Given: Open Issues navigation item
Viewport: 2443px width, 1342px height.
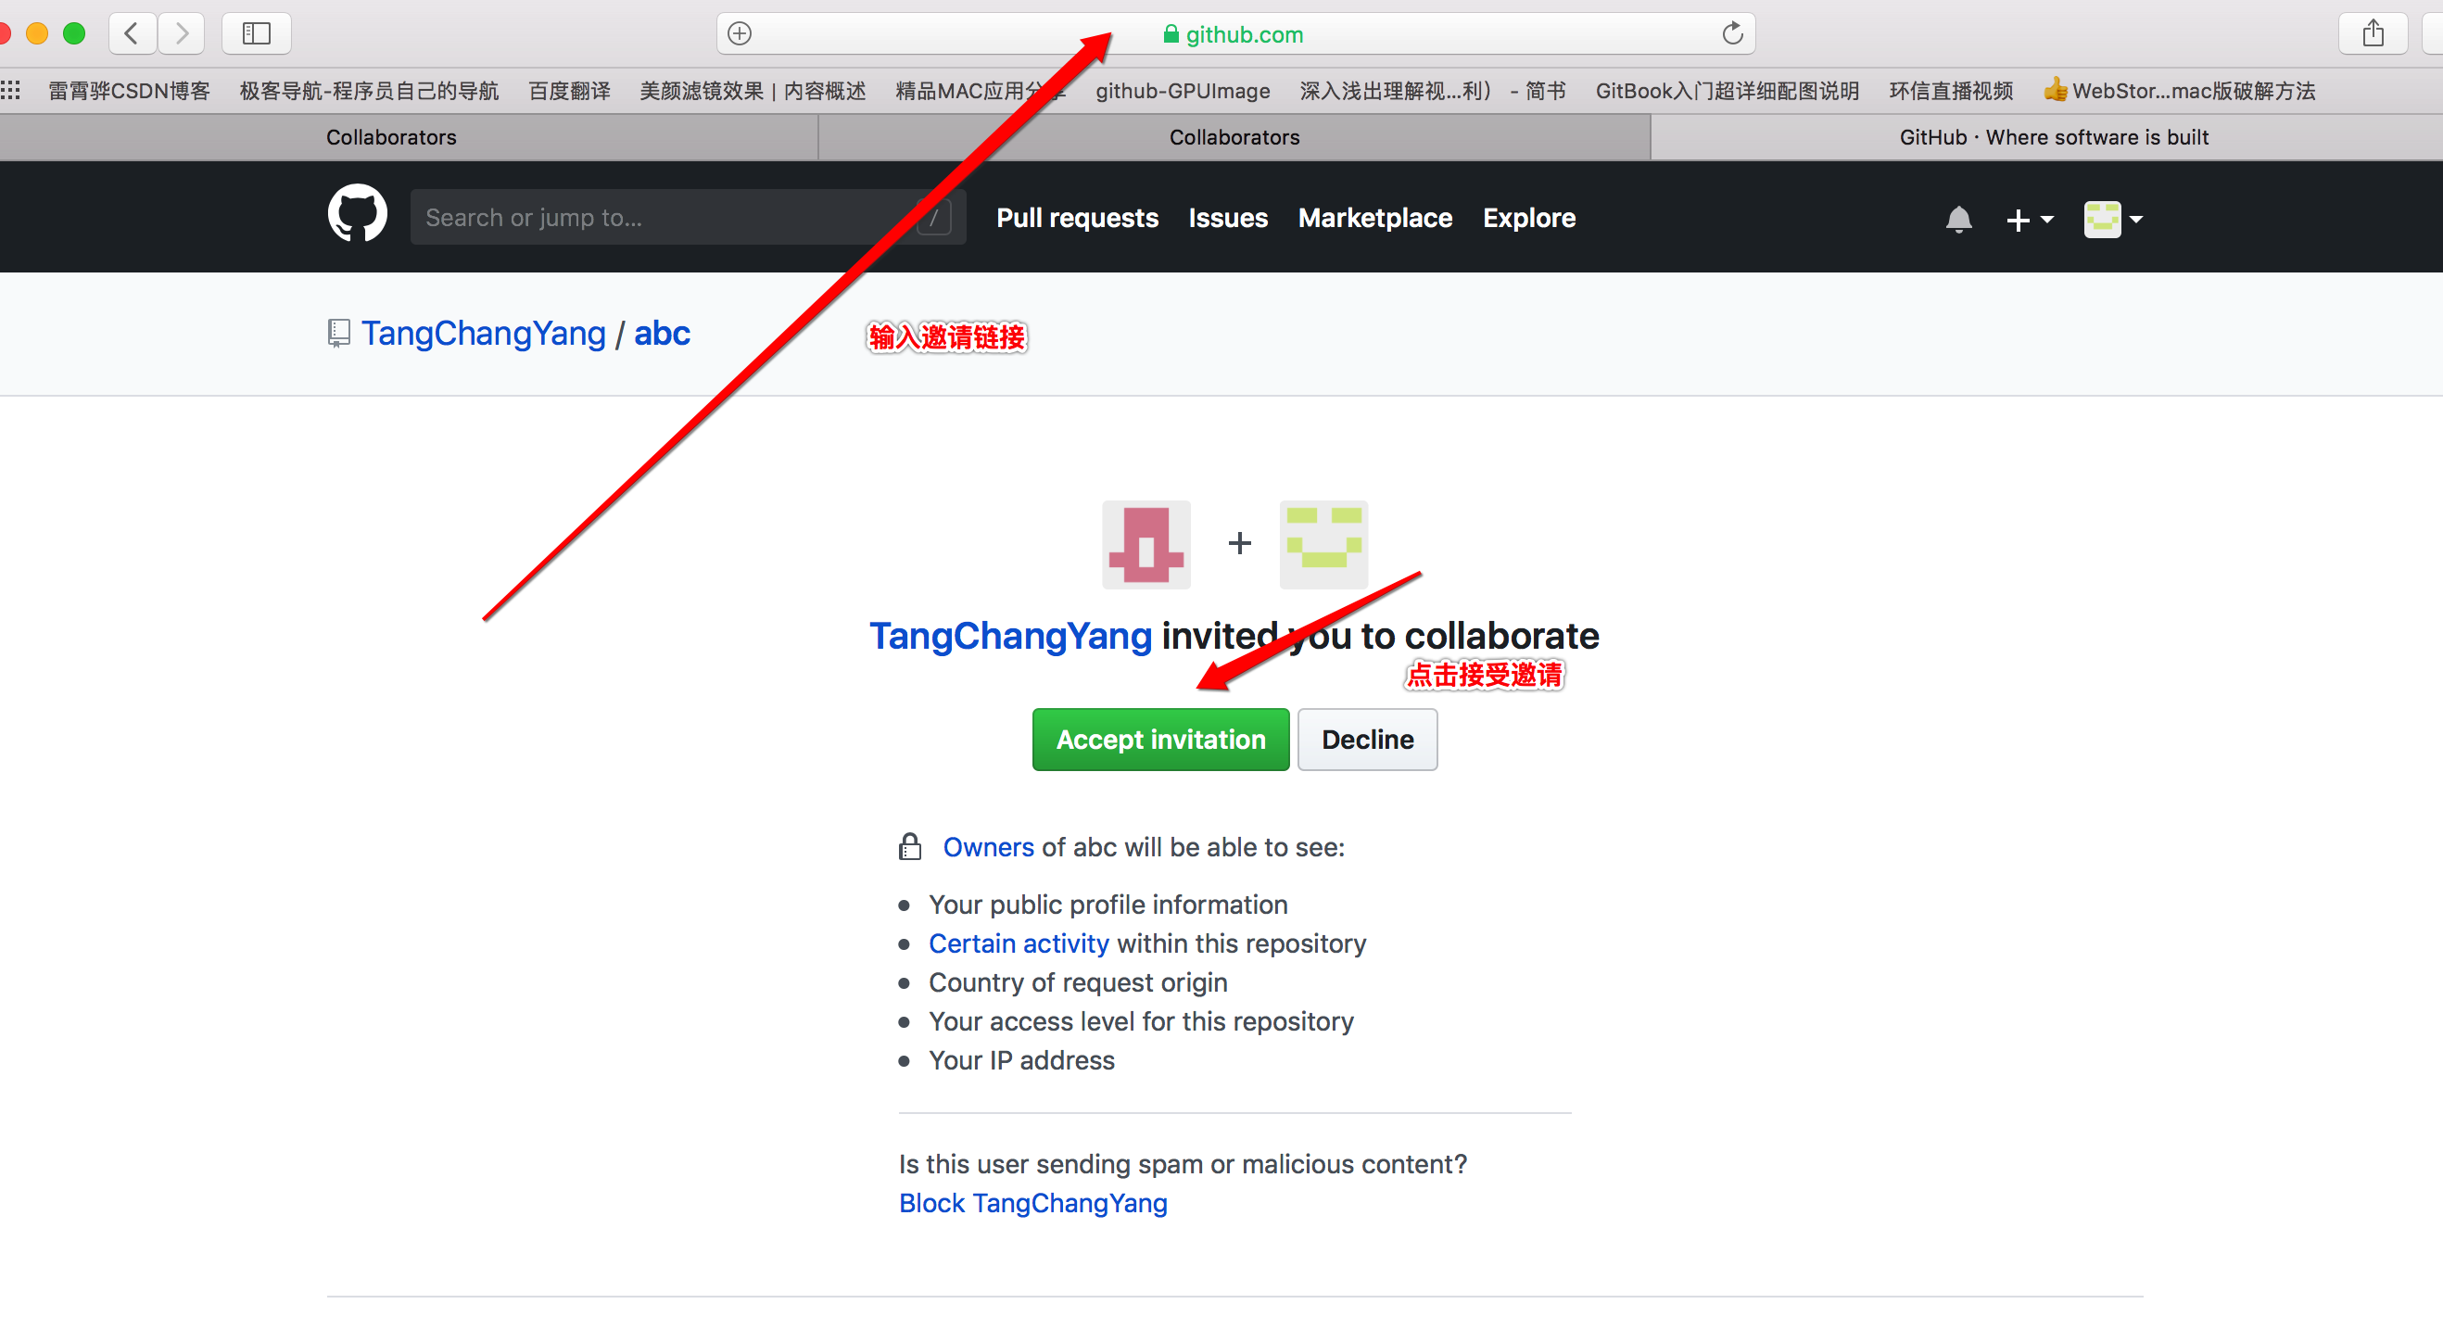Looking at the screenshot, I should [x=1227, y=217].
